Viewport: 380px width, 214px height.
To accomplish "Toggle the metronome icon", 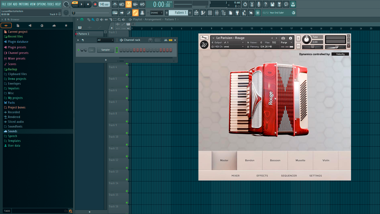I will (x=115, y=4).
